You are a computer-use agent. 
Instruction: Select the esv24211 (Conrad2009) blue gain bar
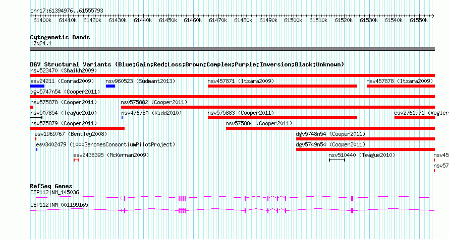click(x=37, y=86)
